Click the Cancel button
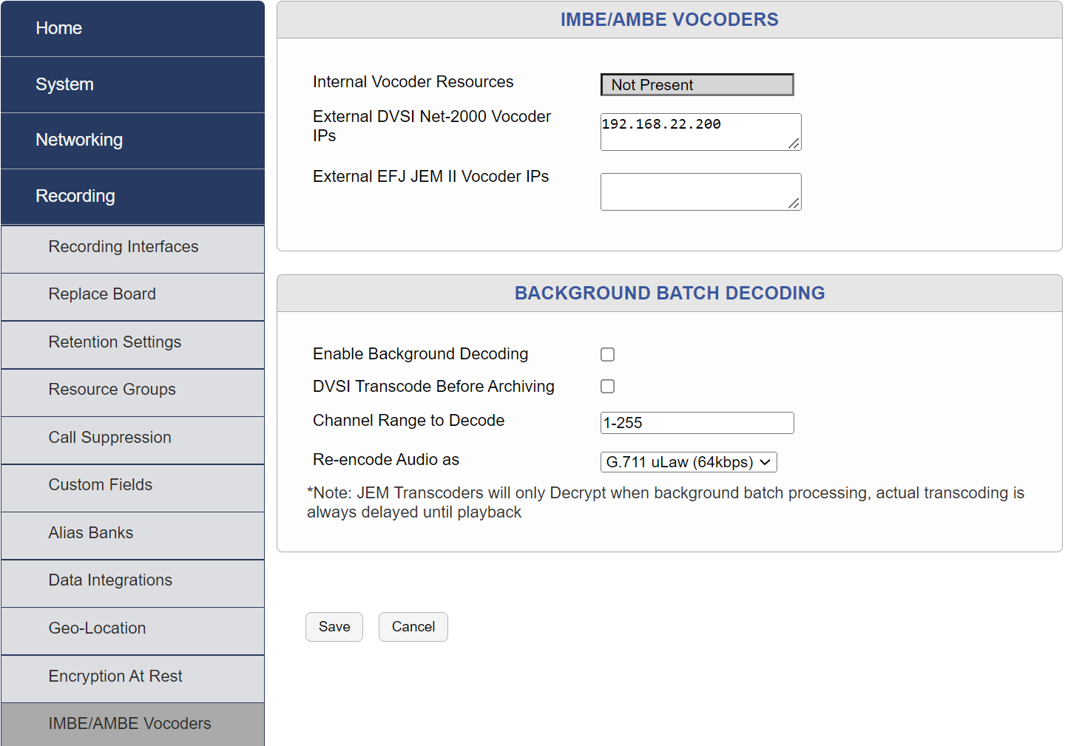The width and height of the screenshot is (1065, 746). pos(413,626)
